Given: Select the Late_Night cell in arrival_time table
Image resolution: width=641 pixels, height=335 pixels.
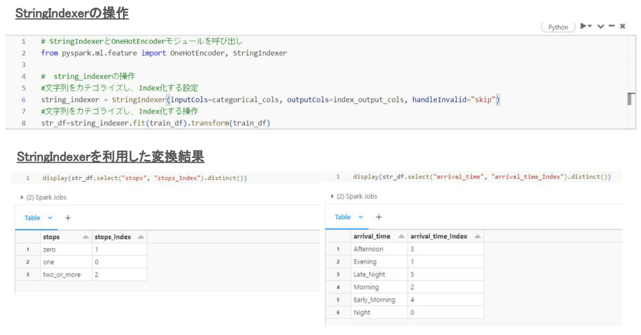Looking at the screenshot, I should click(369, 274).
